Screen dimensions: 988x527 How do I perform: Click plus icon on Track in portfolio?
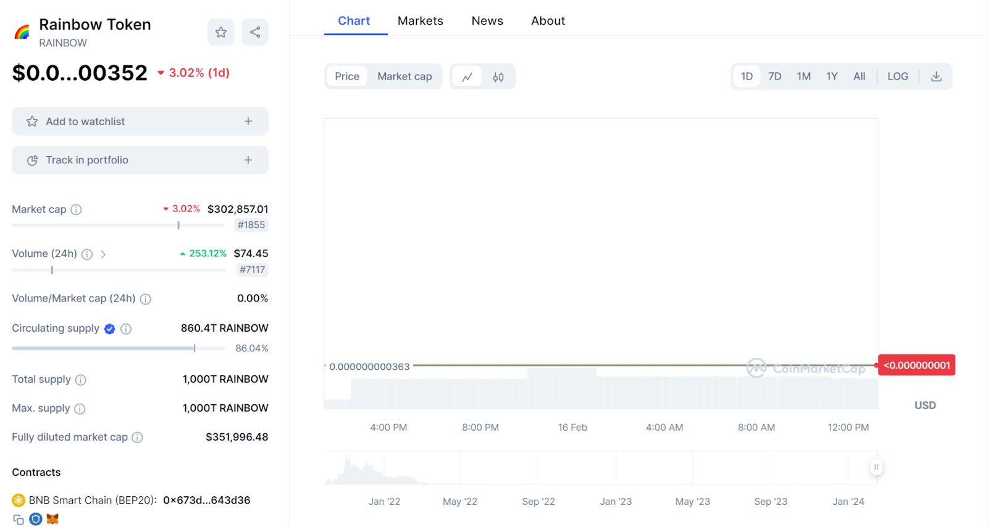pyautogui.click(x=248, y=160)
